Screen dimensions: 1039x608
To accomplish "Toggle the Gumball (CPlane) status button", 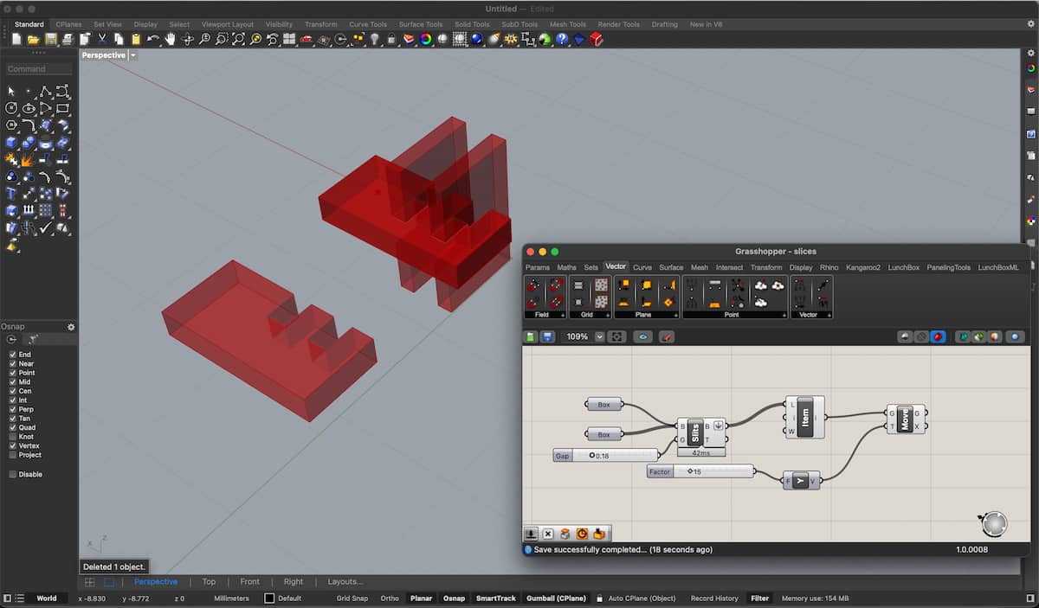I will point(556,598).
